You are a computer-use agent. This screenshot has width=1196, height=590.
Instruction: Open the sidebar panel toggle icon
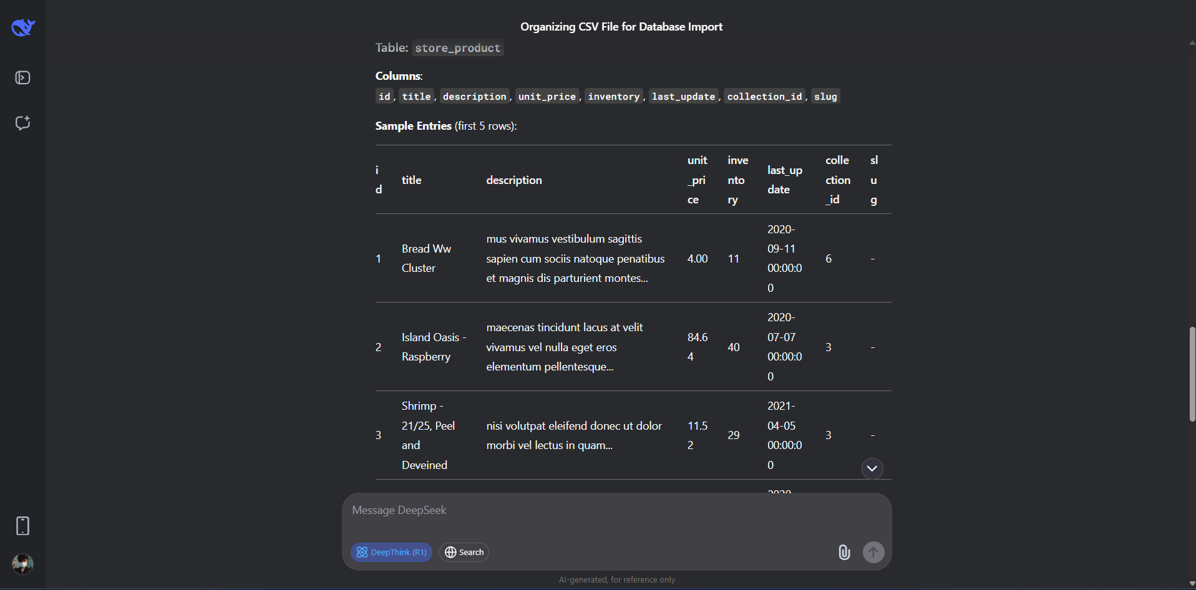point(22,78)
